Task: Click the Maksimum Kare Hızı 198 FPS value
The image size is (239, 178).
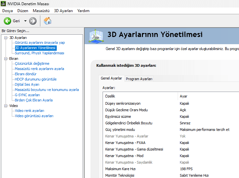Action: (x=186, y=169)
